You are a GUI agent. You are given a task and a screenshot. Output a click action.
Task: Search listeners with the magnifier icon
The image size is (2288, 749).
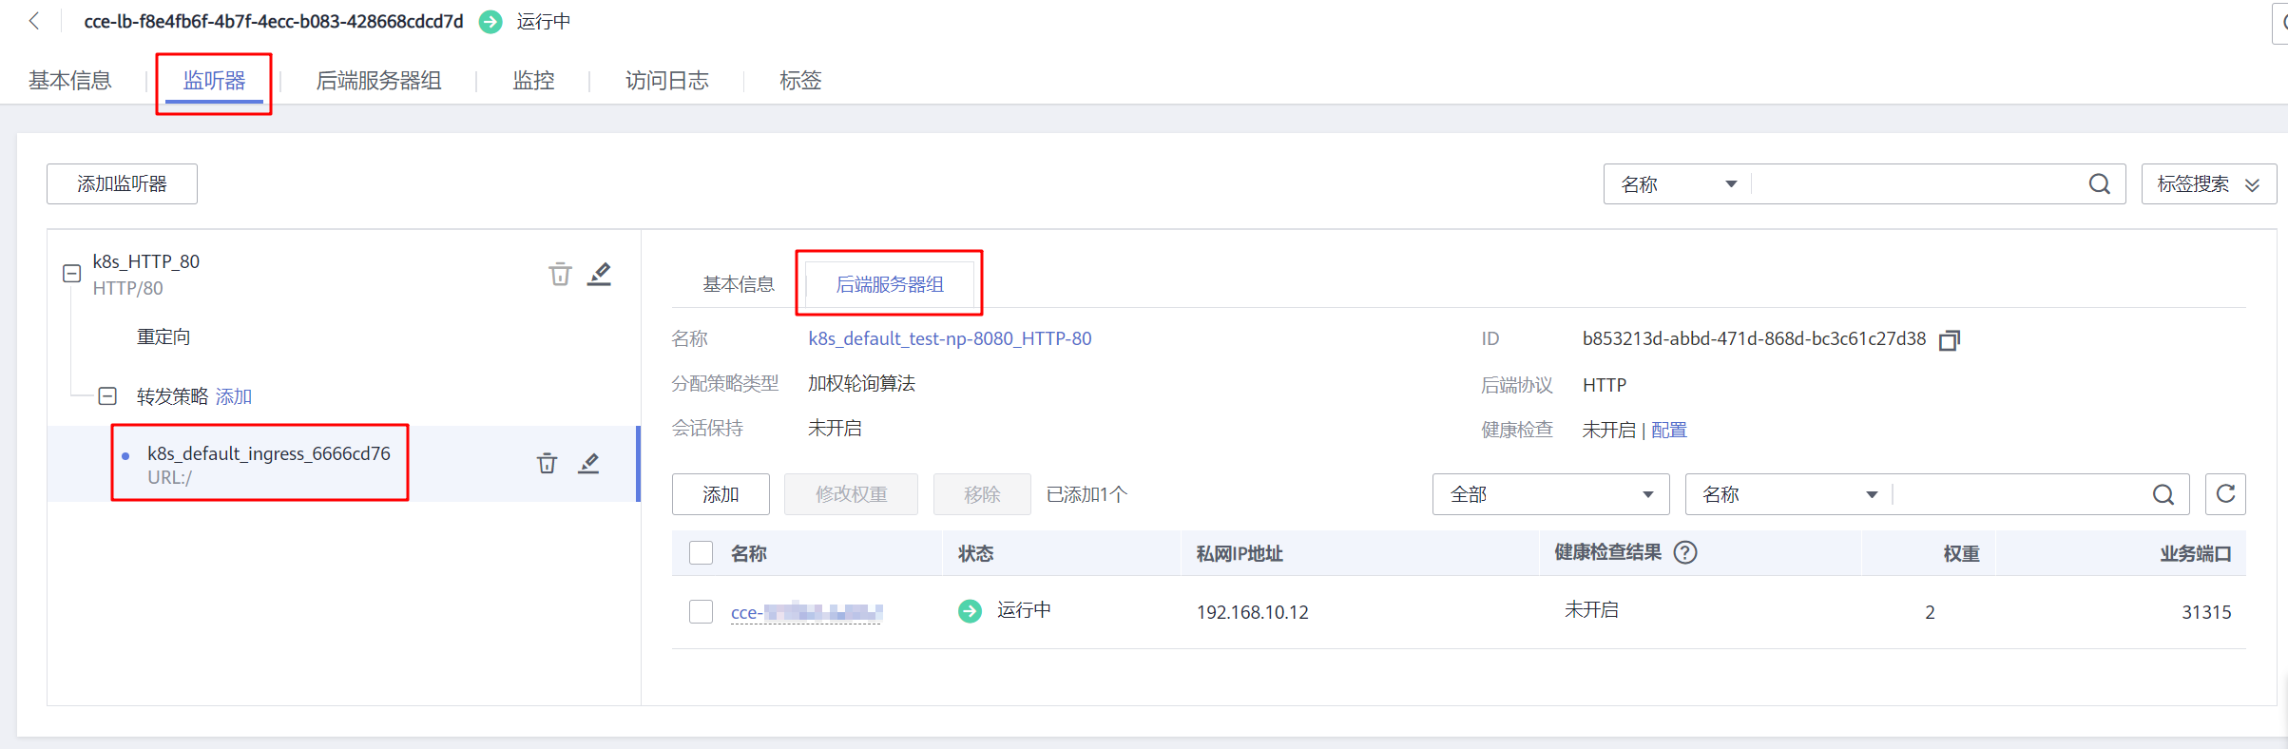coord(2099,184)
